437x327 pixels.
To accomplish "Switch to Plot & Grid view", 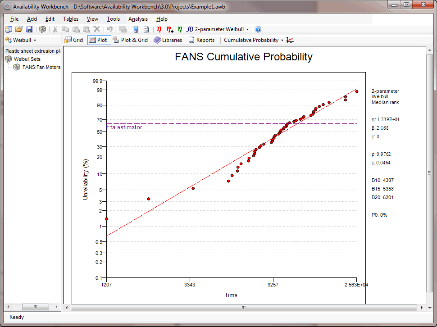I will tap(130, 40).
